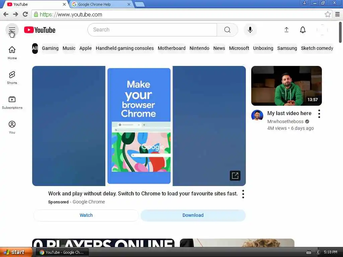Play the My last video here thumbnail
This screenshot has height=257, width=343.
click(286, 86)
